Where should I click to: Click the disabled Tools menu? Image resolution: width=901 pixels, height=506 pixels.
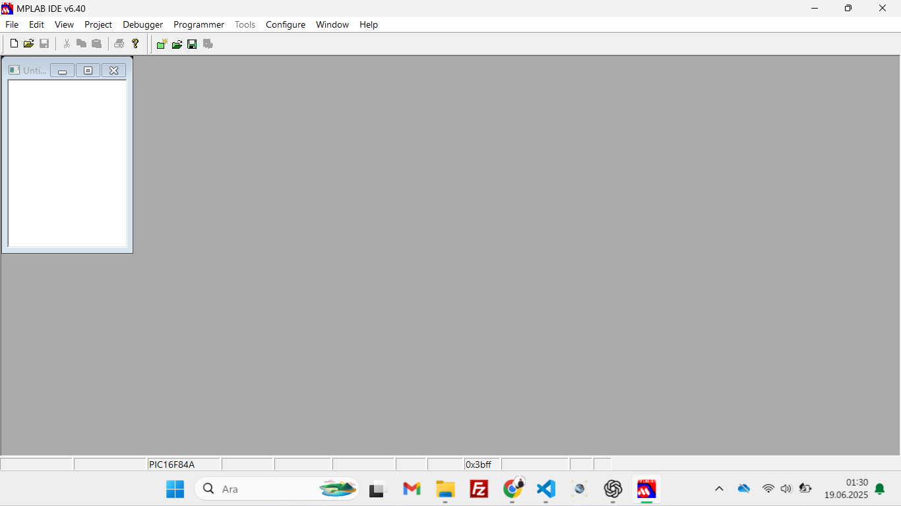pyautogui.click(x=245, y=24)
